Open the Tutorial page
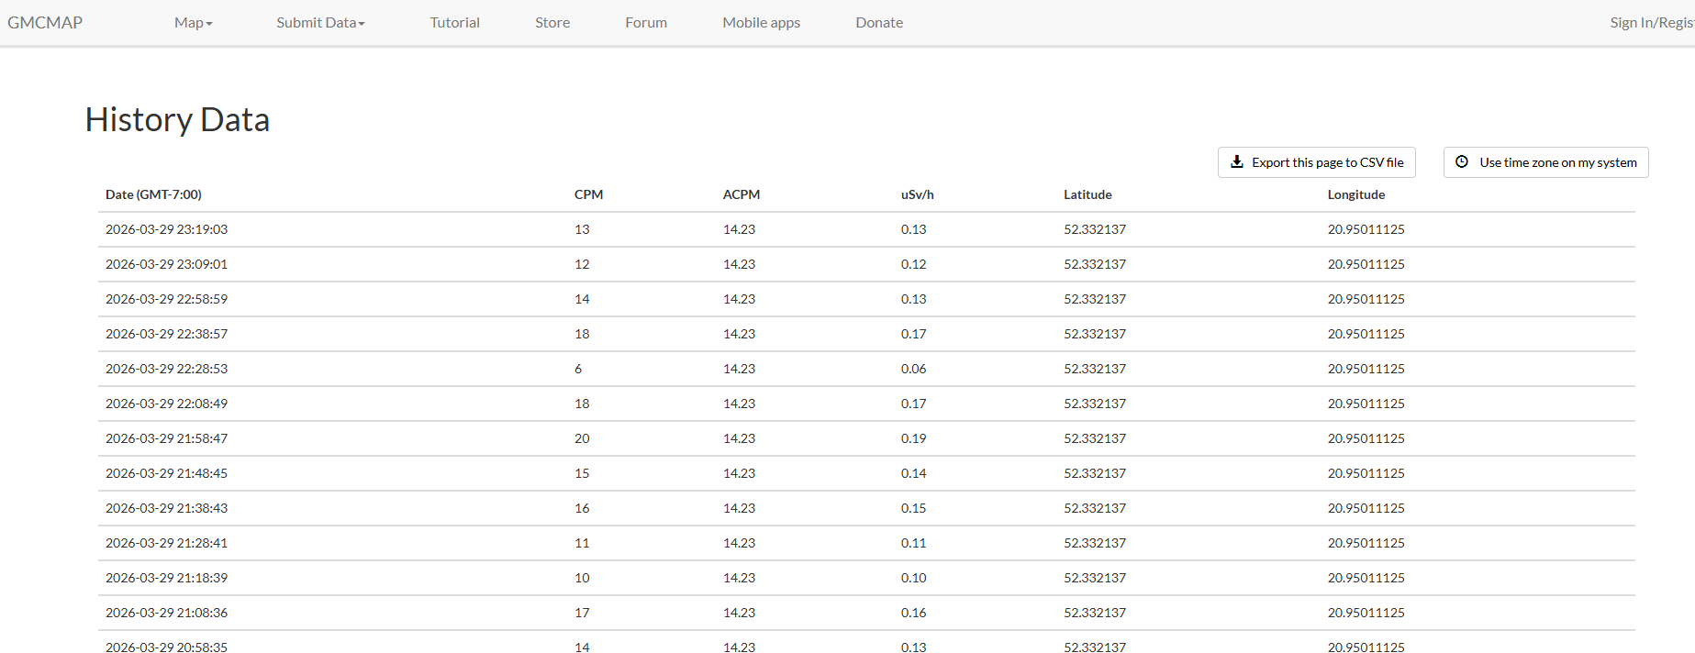This screenshot has width=1695, height=653. tap(454, 23)
